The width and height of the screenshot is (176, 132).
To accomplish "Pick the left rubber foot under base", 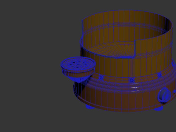I will (90, 107).
